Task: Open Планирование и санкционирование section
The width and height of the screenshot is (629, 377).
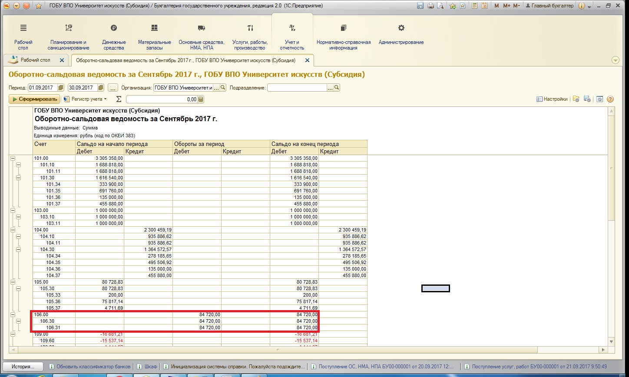Action: tap(69, 37)
